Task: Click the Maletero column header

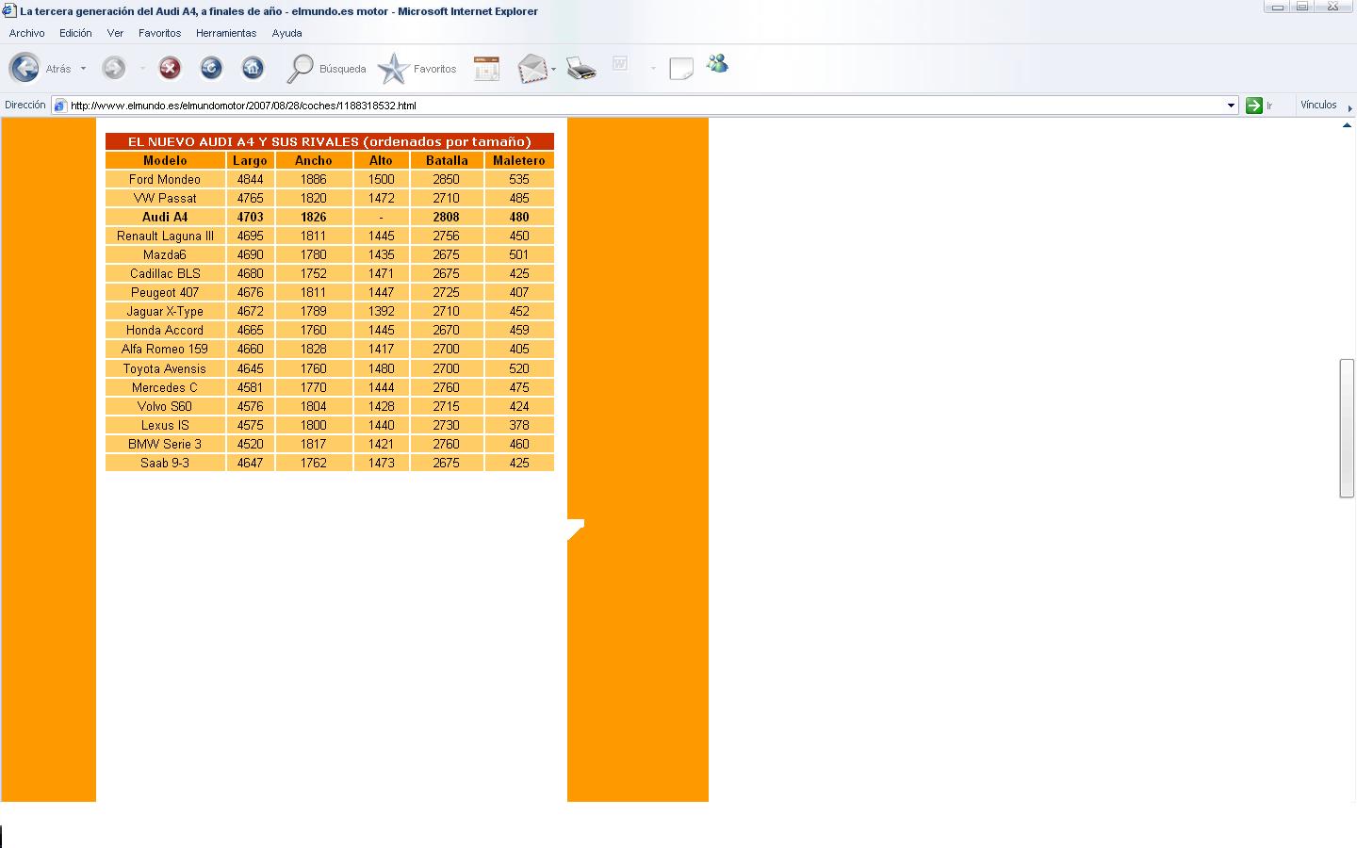Action: pos(519,160)
